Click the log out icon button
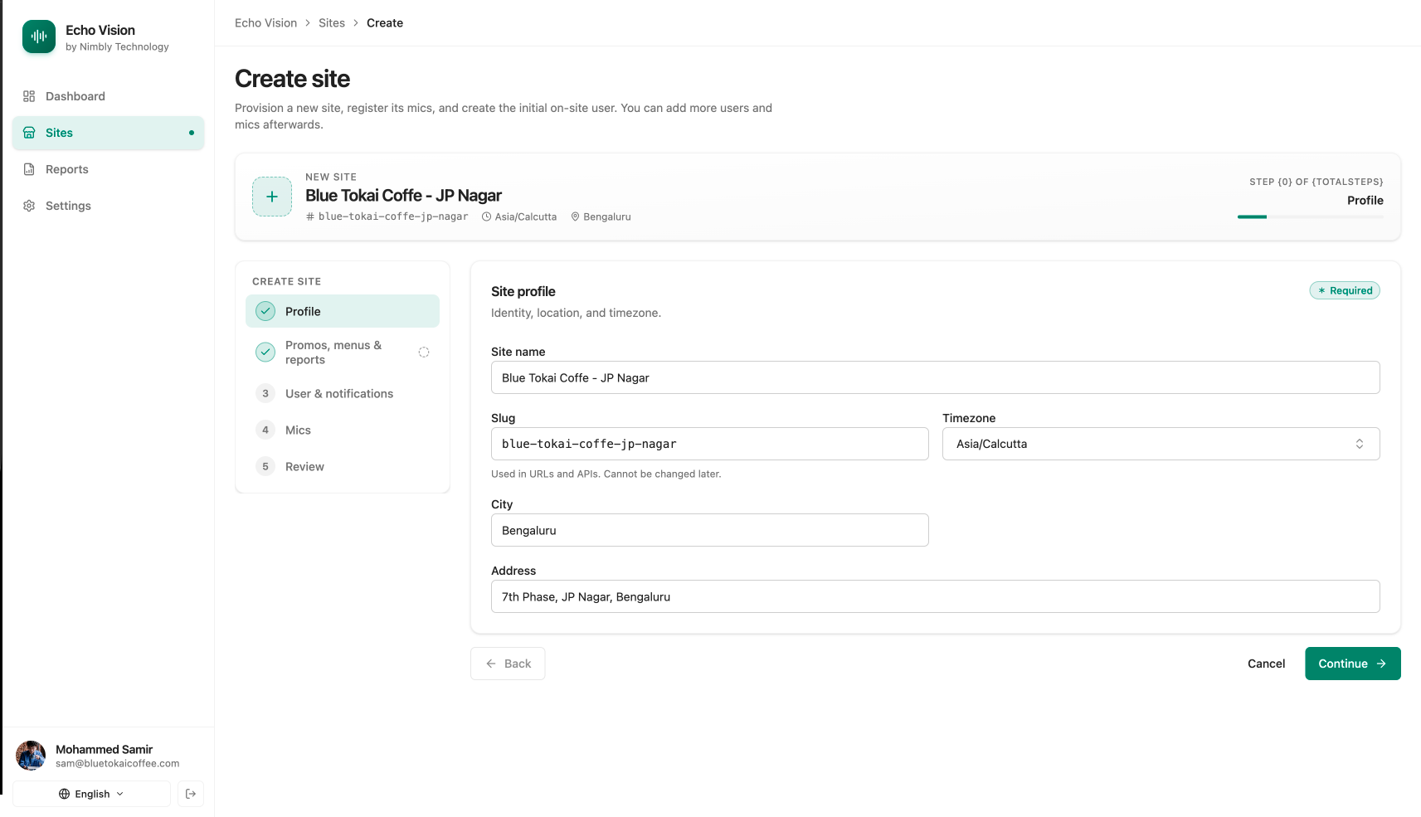The height and width of the screenshot is (817, 1421). click(x=191, y=794)
